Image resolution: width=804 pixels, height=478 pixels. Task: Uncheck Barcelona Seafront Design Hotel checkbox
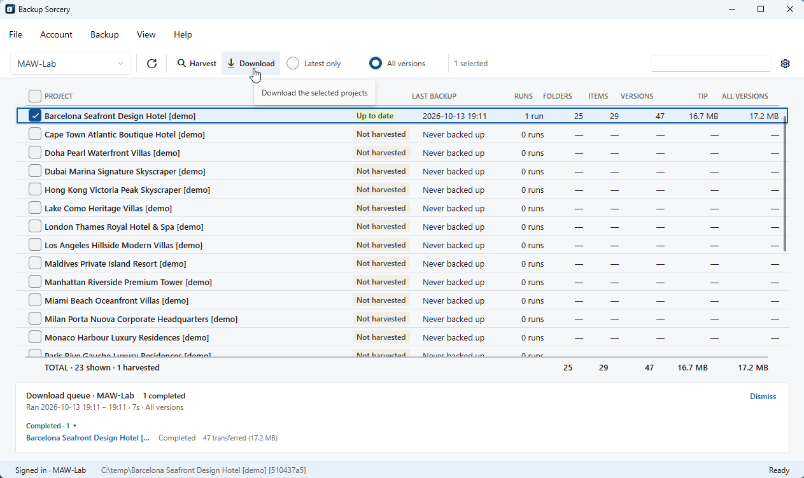tap(35, 116)
